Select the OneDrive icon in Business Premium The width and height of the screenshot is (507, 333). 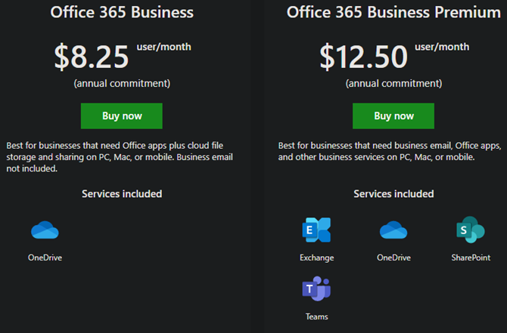coord(393,230)
